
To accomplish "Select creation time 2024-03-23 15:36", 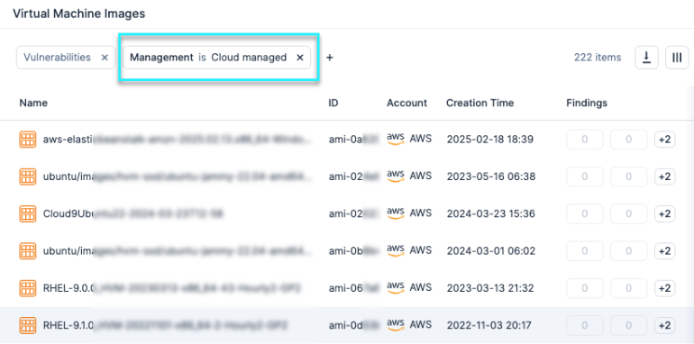I will pyautogui.click(x=491, y=213).
